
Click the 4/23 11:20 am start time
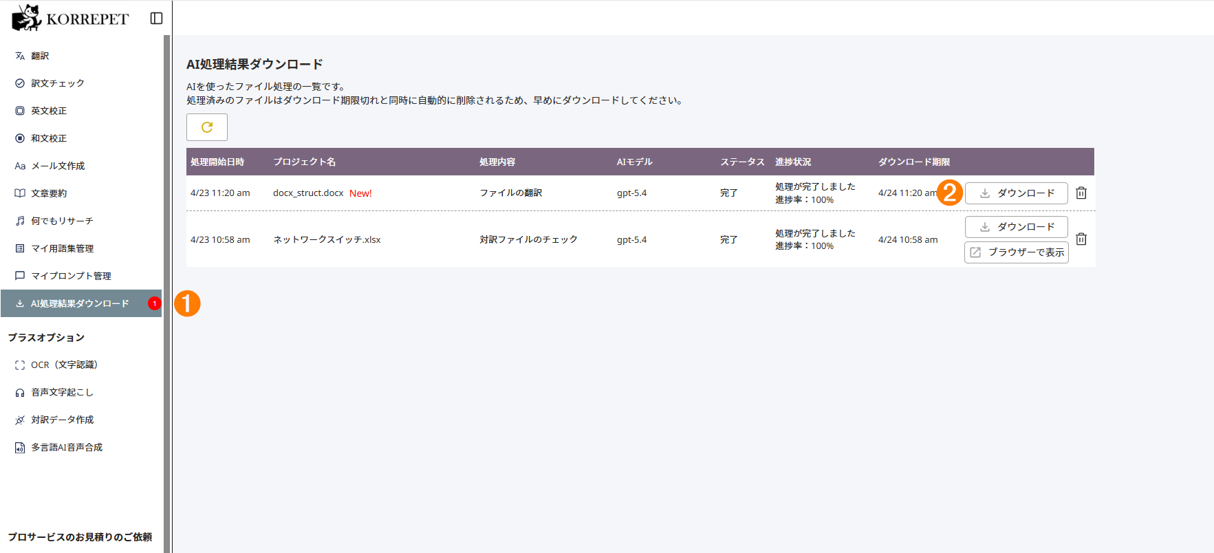[x=220, y=193]
